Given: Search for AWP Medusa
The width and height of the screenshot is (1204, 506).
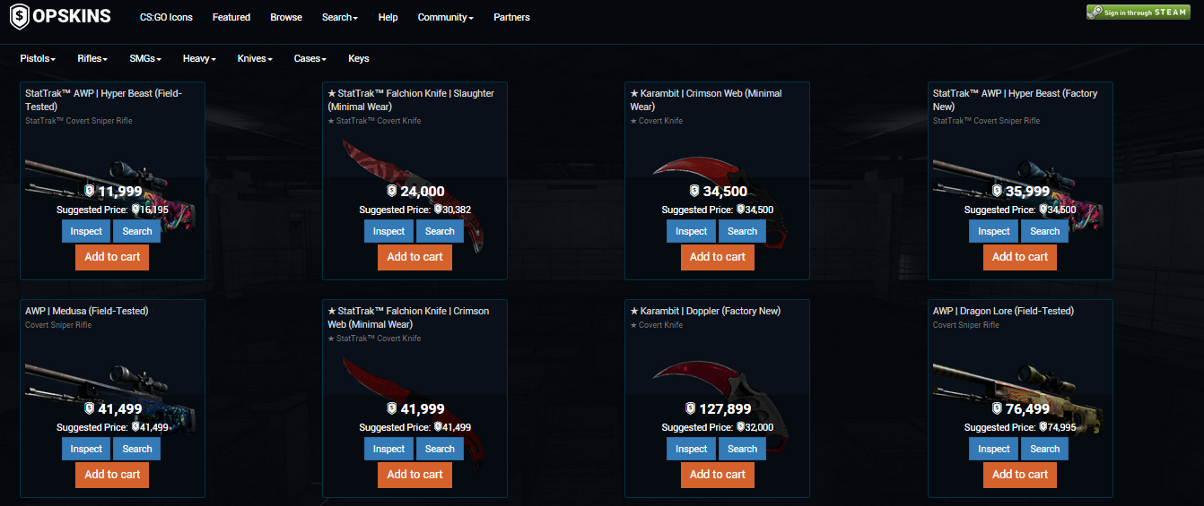Looking at the screenshot, I should [137, 449].
